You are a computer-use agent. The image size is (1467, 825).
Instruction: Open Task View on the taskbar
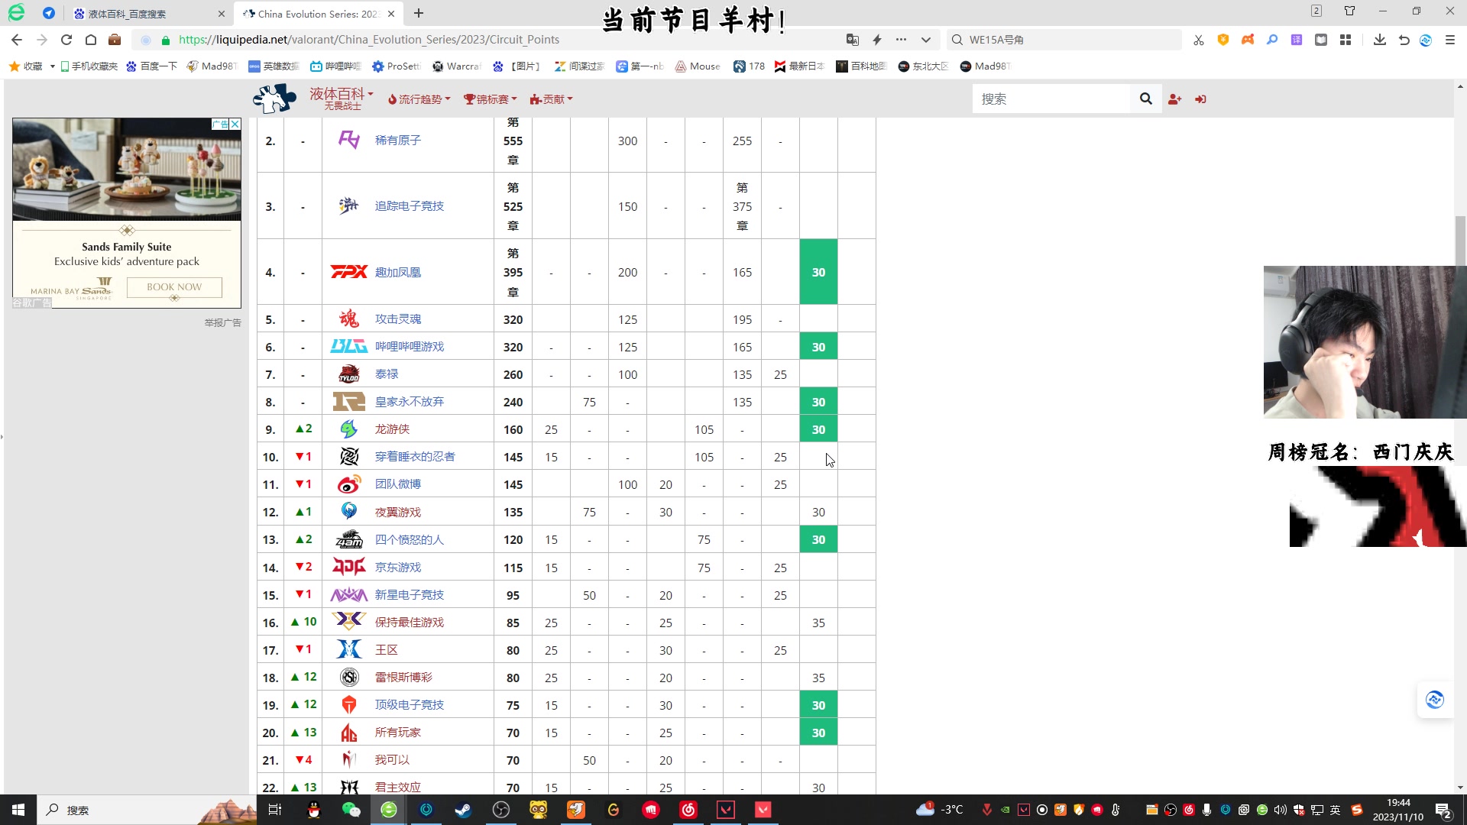[x=275, y=810]
